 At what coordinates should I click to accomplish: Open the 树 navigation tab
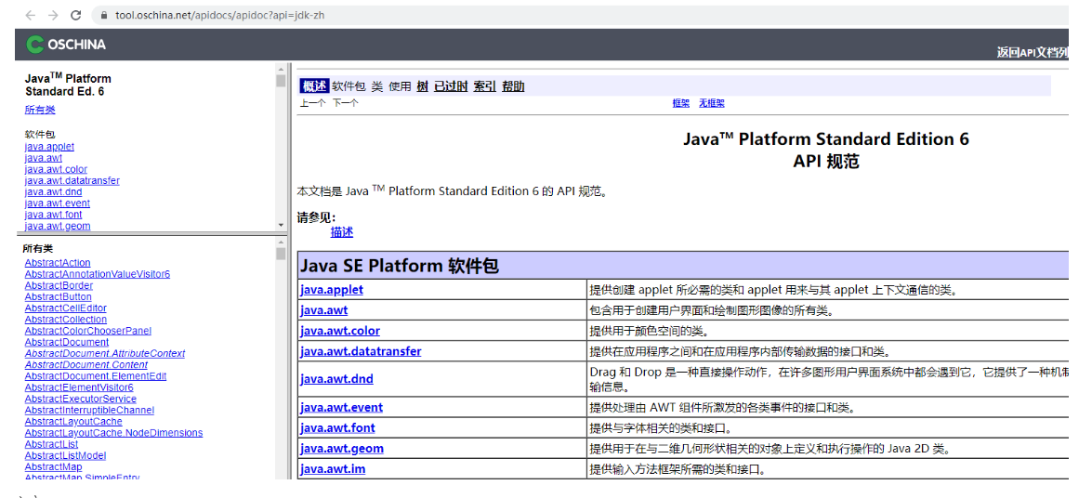click(x=422, y=86)
